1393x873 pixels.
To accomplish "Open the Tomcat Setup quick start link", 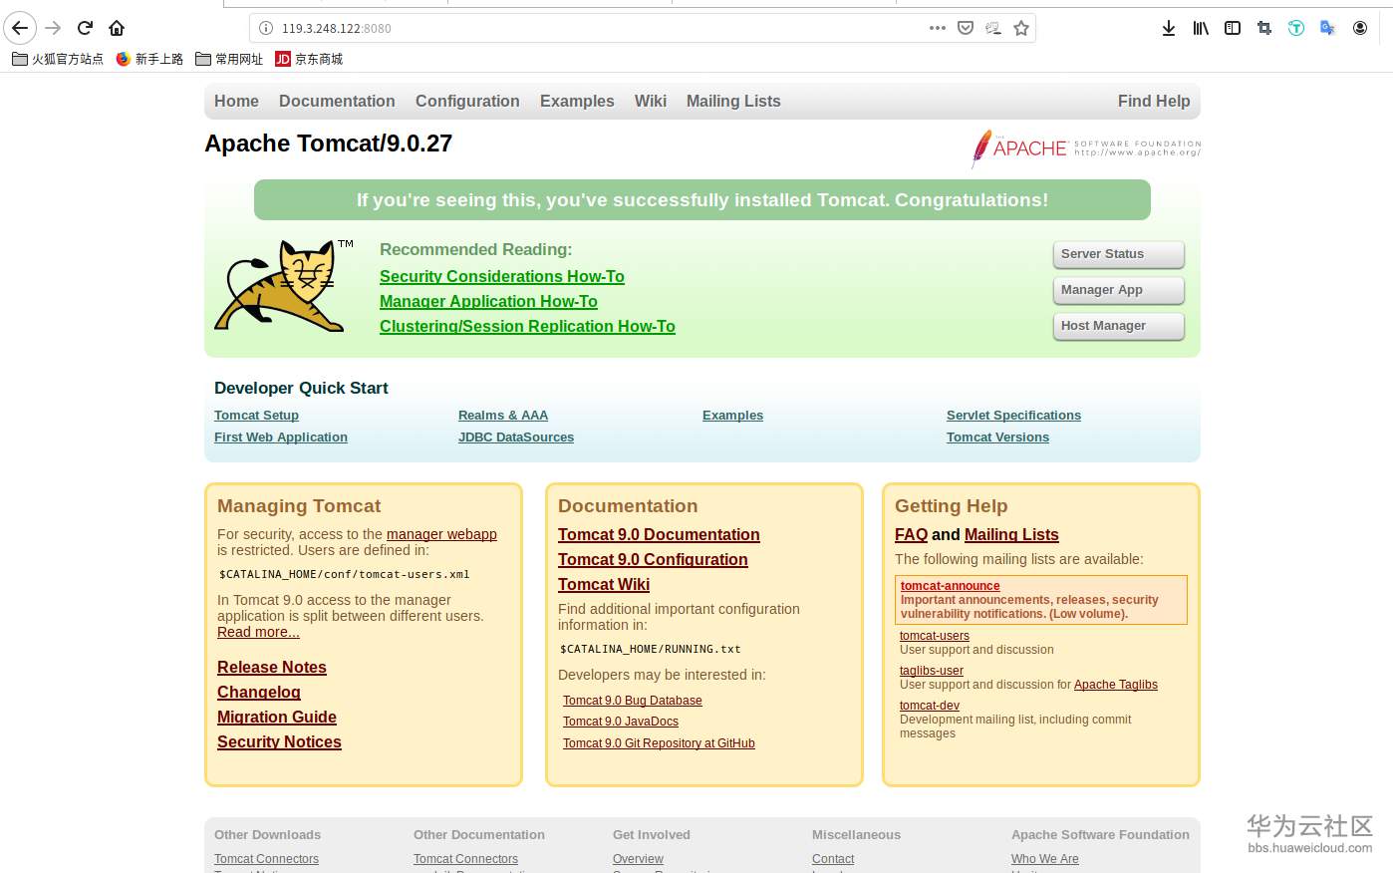I will click(256, 416).
